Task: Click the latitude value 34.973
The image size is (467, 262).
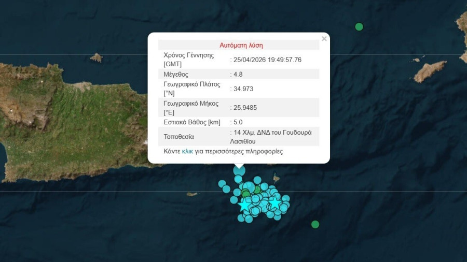Action: pos(242,89)
